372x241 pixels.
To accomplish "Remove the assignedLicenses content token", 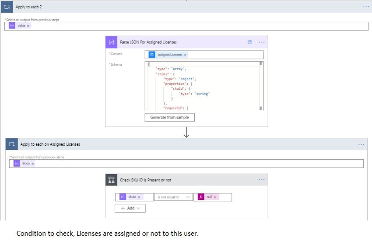I will click(x=185, y=55).
